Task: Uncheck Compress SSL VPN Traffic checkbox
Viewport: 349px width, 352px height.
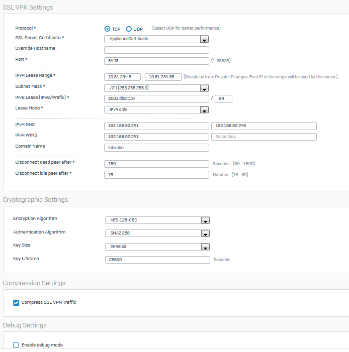Action: click(x=16, y=302)
